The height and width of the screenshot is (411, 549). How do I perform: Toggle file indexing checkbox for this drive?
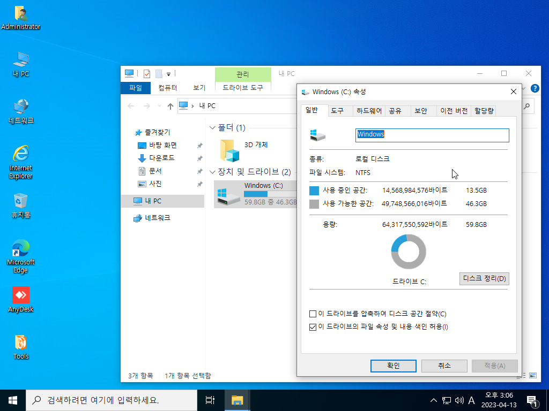click(313, 327)
